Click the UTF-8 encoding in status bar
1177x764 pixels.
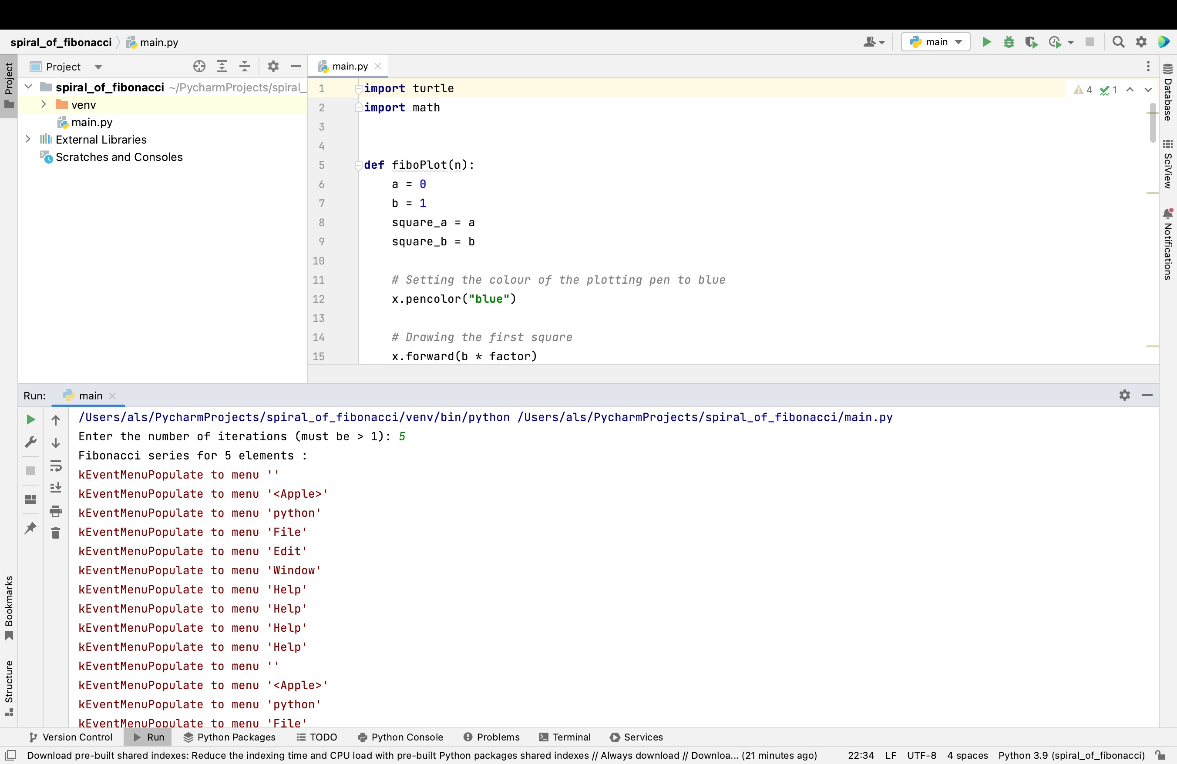click(x=921, y=755)
